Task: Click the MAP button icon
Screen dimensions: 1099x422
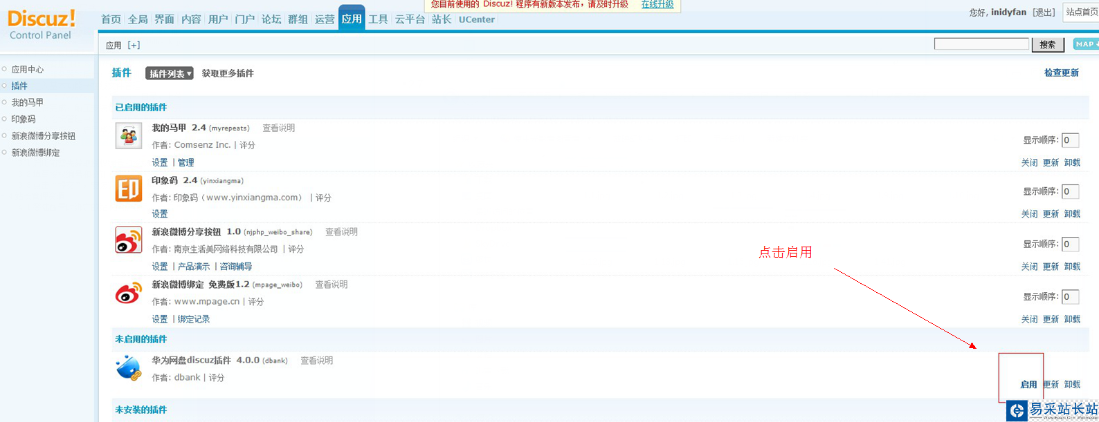Action: click(1086, 44)
